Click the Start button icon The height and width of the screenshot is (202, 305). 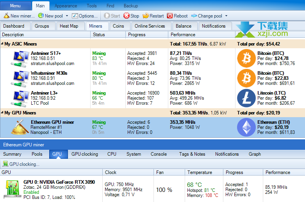click(x=107, y=16)
